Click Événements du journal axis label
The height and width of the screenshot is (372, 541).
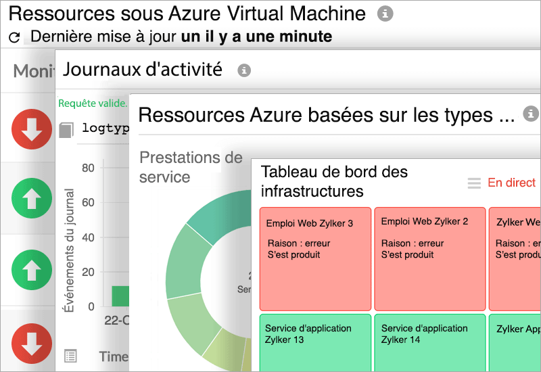coord(69,250)
